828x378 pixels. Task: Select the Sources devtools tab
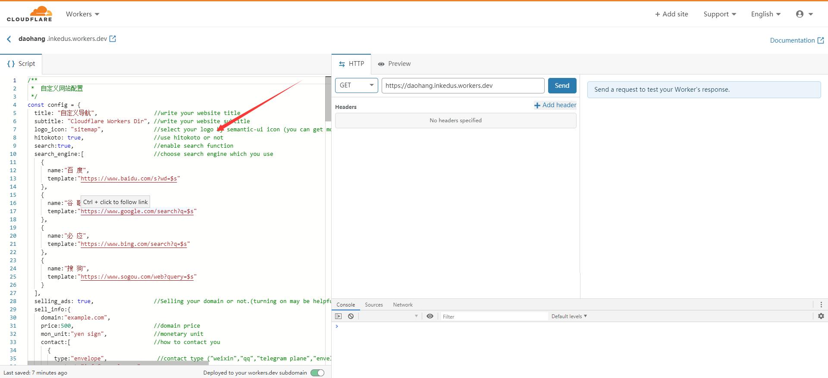[374, 305]
